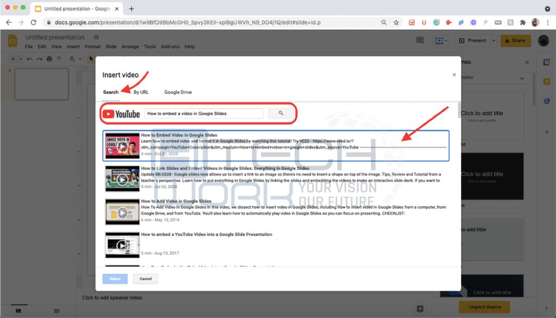Star the Untitled presentation
Screen dimensions: 556x318
point(96,37)
